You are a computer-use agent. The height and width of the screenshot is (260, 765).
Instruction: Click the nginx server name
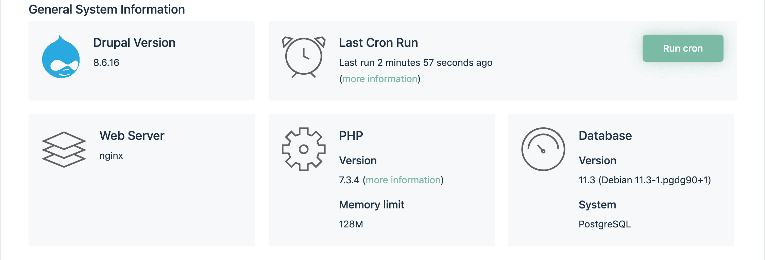click(x=111, y=156)
